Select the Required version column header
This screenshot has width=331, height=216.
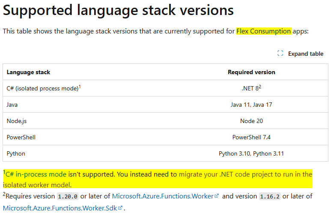[x=251, y=72]
